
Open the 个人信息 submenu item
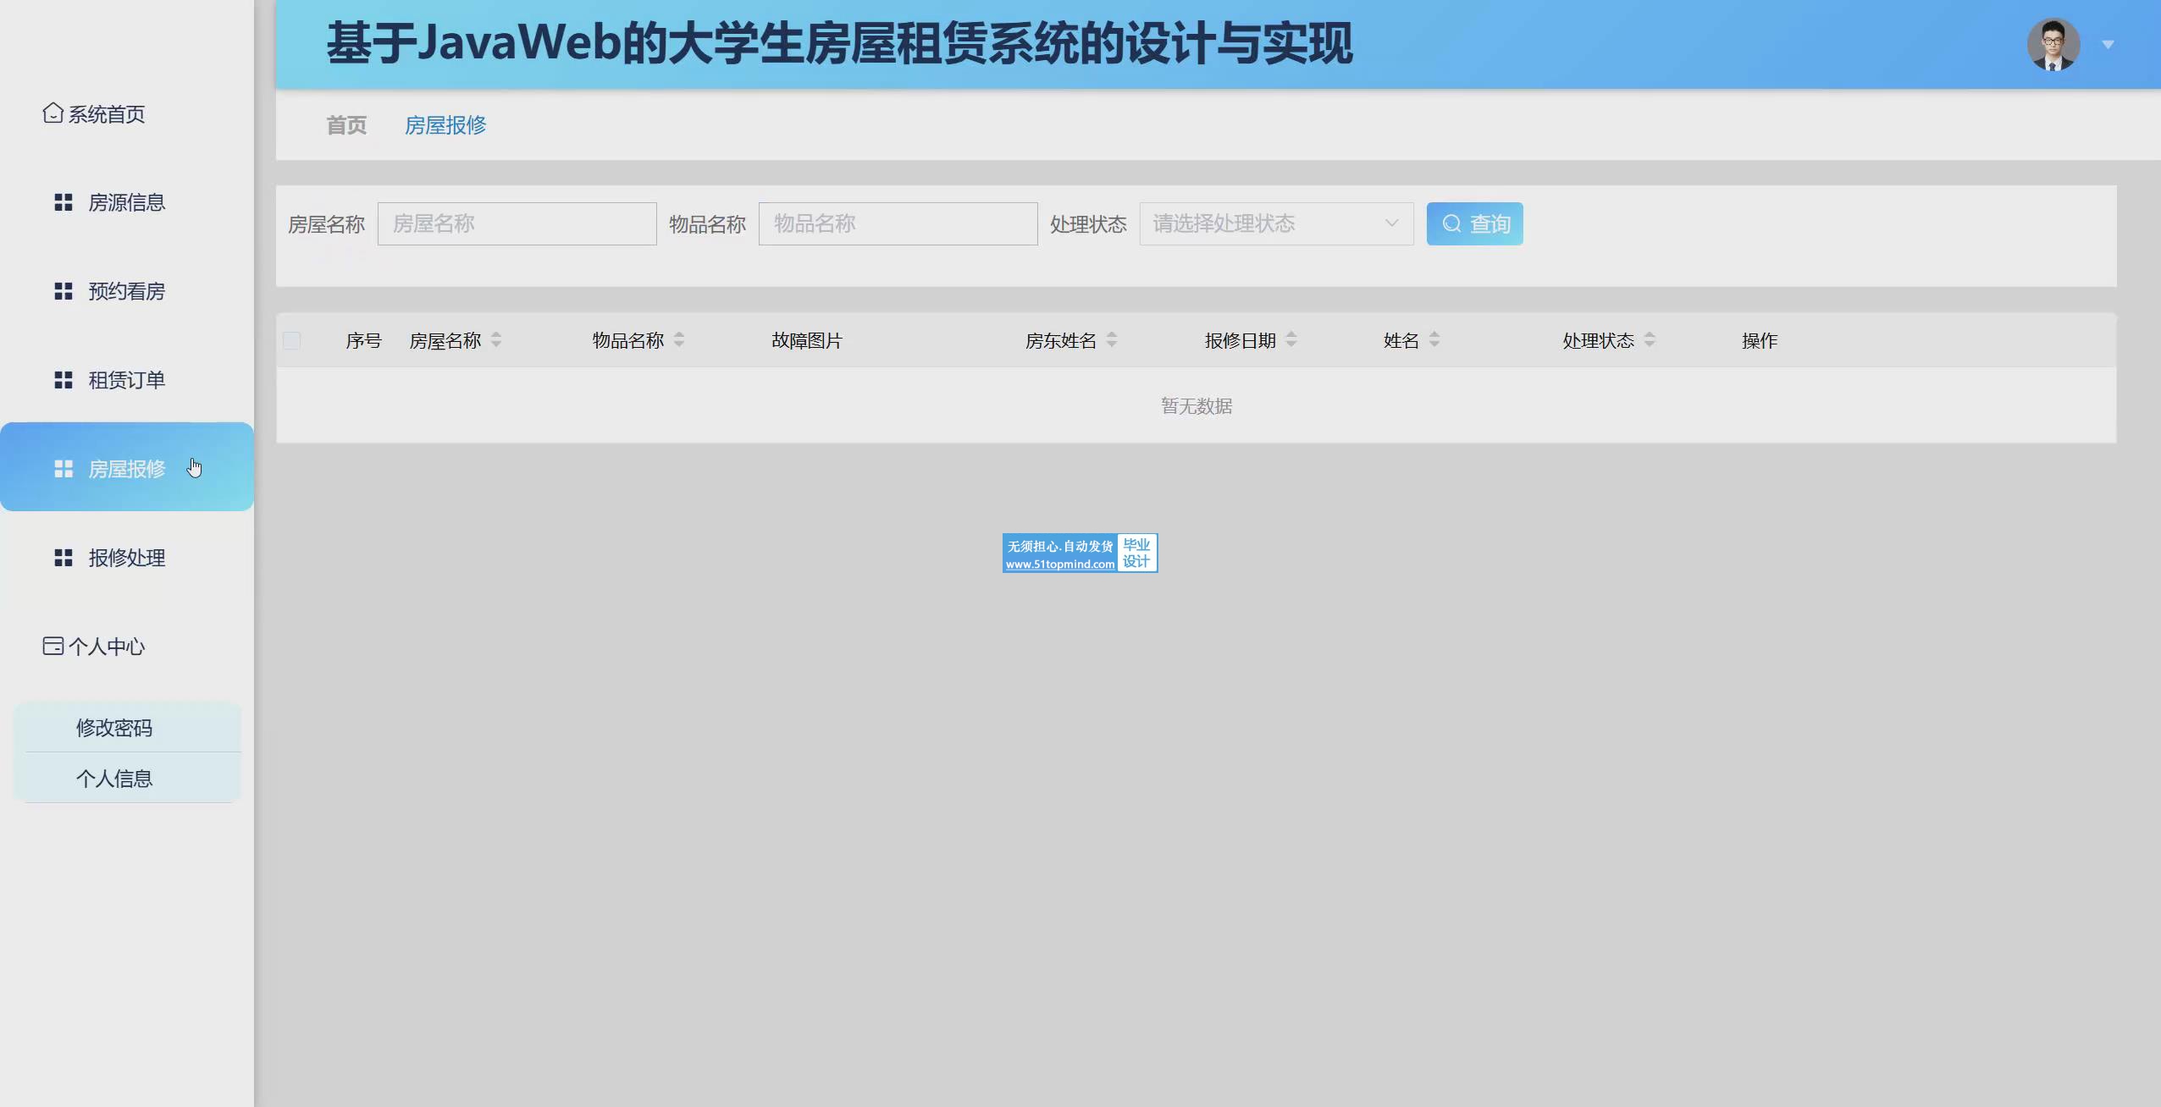114,779
